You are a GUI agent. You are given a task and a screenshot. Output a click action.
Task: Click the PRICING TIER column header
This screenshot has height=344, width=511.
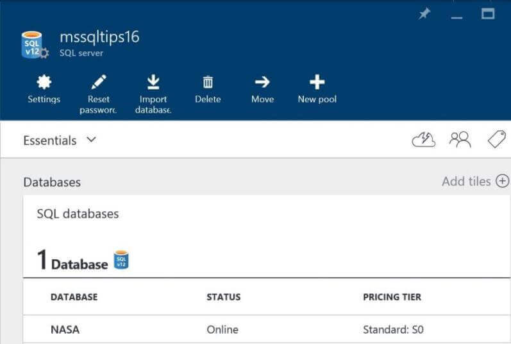point(392,297)
